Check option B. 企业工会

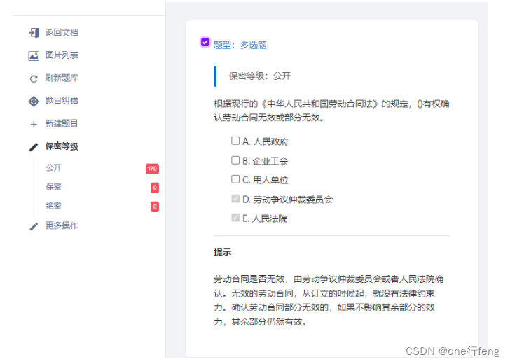235,160
